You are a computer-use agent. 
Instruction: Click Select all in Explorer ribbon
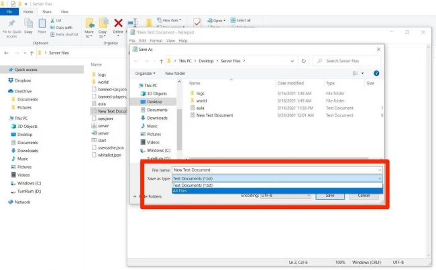(241, 20)
